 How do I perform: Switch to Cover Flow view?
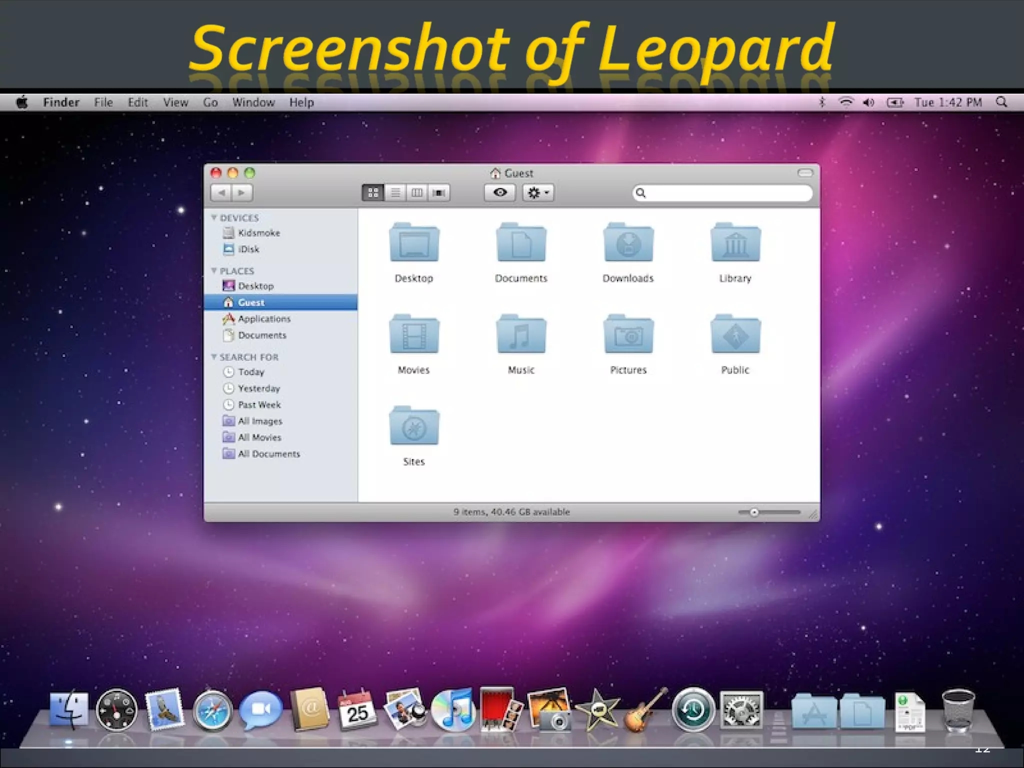pyautogui.click(x=439, y=192)
